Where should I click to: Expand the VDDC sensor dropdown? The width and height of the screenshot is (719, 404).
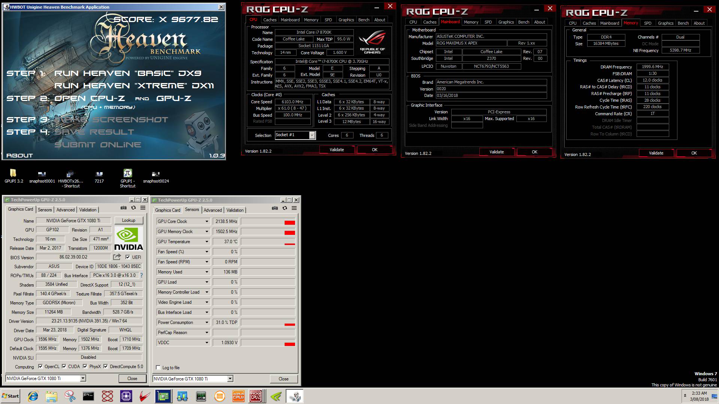coord(206,343)
